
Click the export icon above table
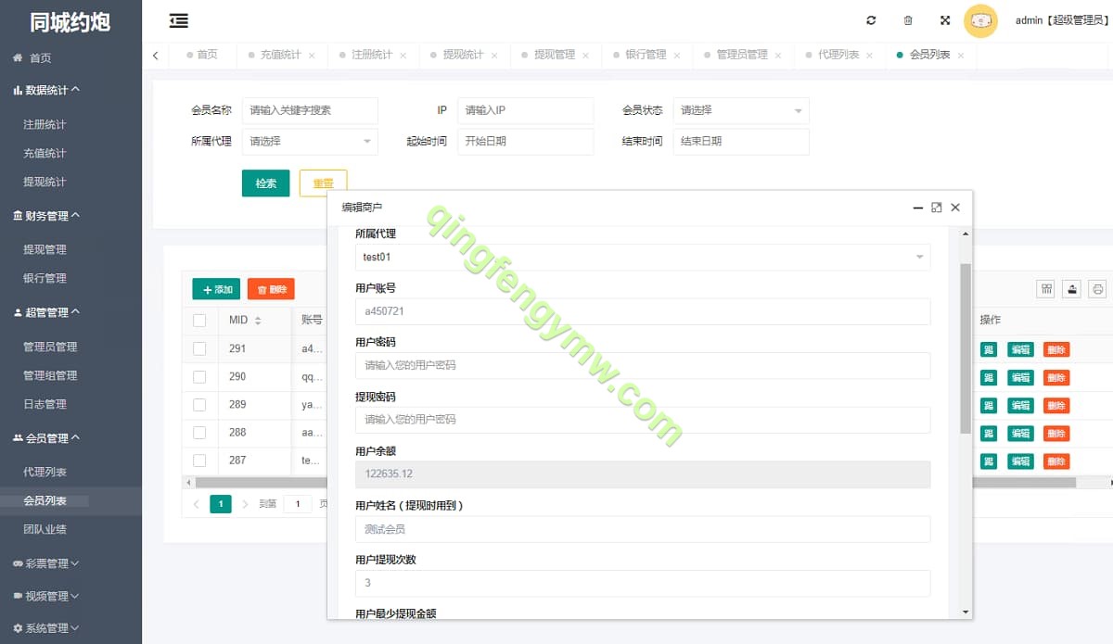[1072, 289]
